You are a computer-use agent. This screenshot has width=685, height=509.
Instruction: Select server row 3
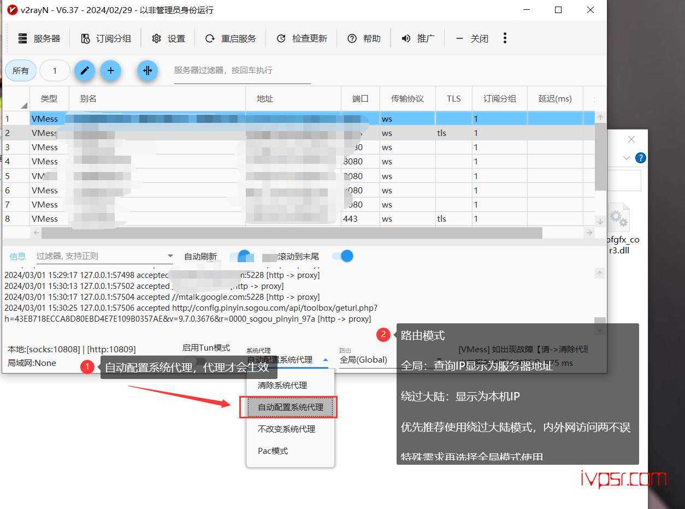298,147
